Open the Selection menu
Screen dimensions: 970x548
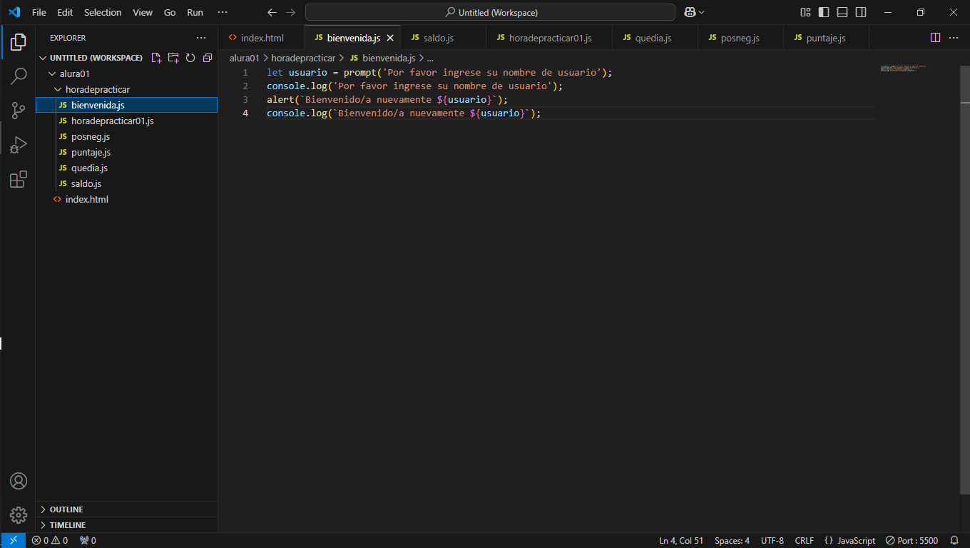tap(103, 12)
